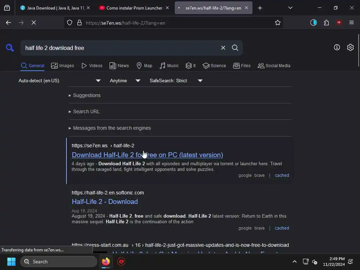Open the muted volume tray icon
Viewport: 360px width, 270px height.
pos(315,262)
